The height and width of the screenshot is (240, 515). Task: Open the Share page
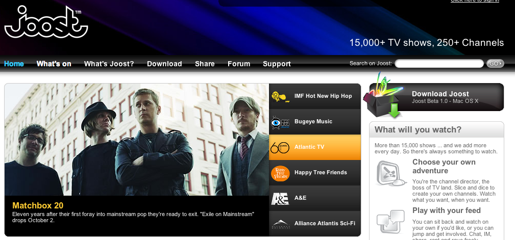[205, 64]
